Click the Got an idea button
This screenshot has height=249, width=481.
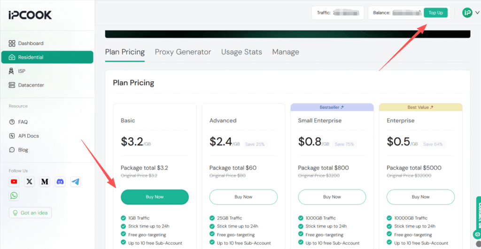tap(31, 213)
